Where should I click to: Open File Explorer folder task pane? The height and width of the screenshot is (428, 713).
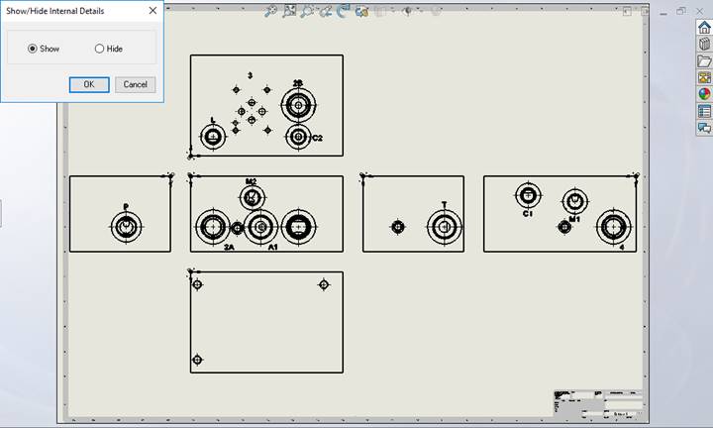point(704,60)
